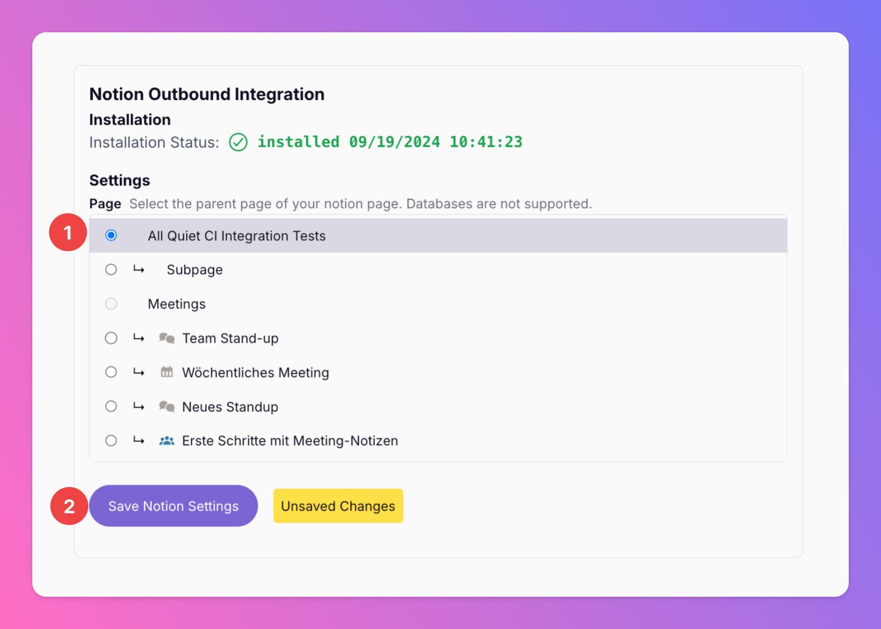Choose the Team Stand-up radio option
The image size is (881, 629).
(111, 338)
